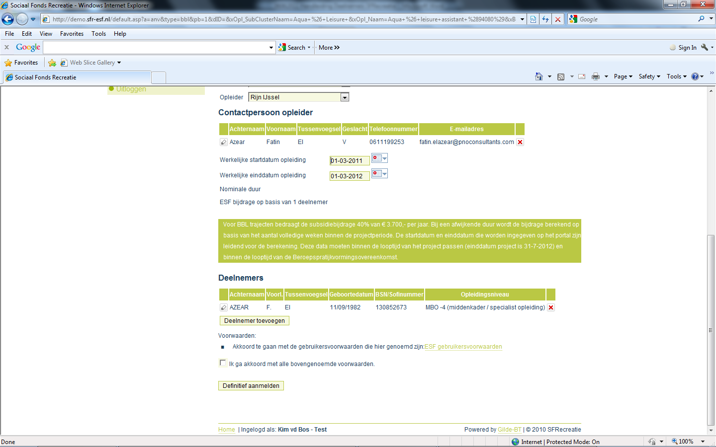Image resolution: width=716 pixels, height=447 pixels.
Task: Open Google toolbar wrench settings
Action: pos(705,47)
